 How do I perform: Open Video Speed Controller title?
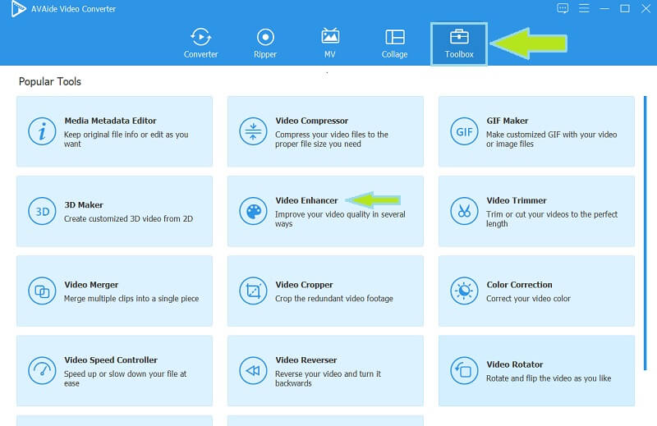[x=111, y=360]
